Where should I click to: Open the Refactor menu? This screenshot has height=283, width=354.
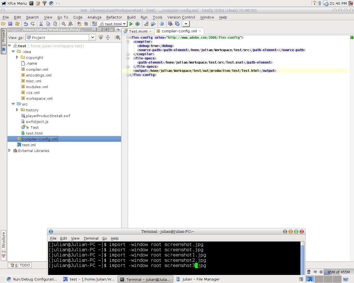coord(114,17)
